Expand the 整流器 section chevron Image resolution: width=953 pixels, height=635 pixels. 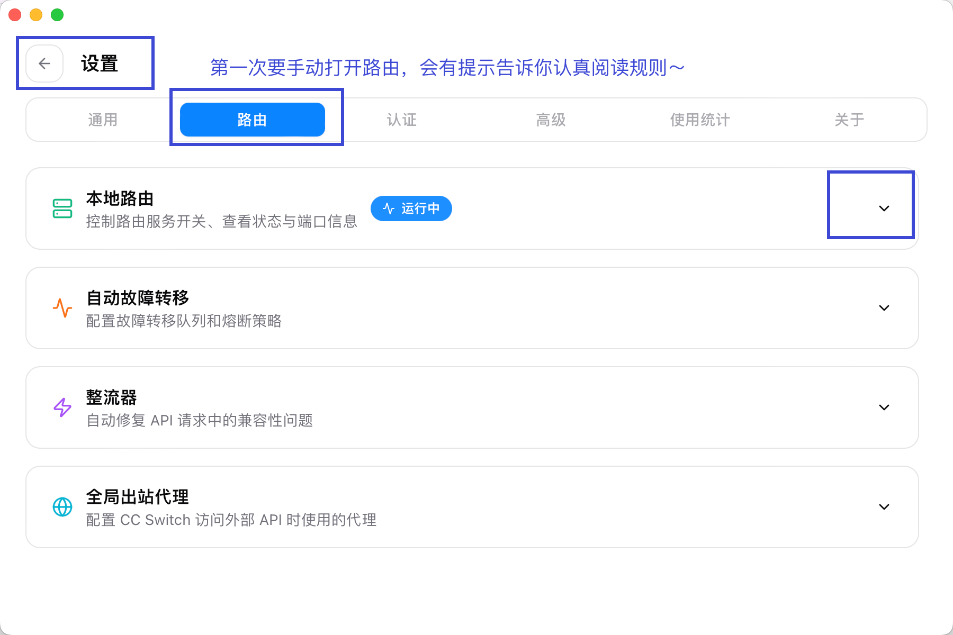click(884, 407)
